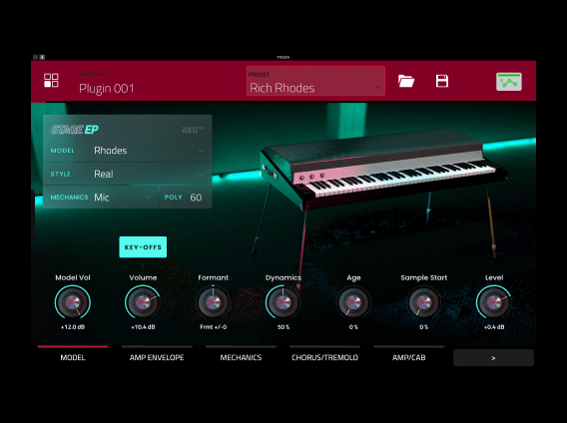Expand the Rich Rhodes preset dropdown
Image resolution: width=567 pixels, height=423 pixels.
315,81
